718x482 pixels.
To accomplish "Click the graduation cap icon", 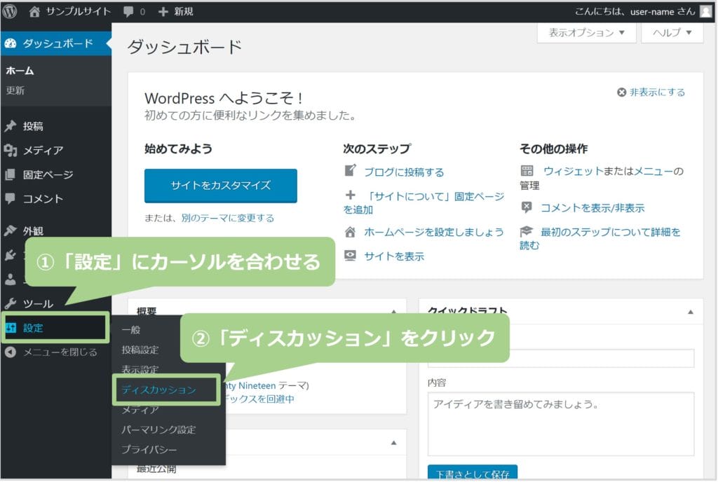I will pyautogui.click(x=527, y=231).
